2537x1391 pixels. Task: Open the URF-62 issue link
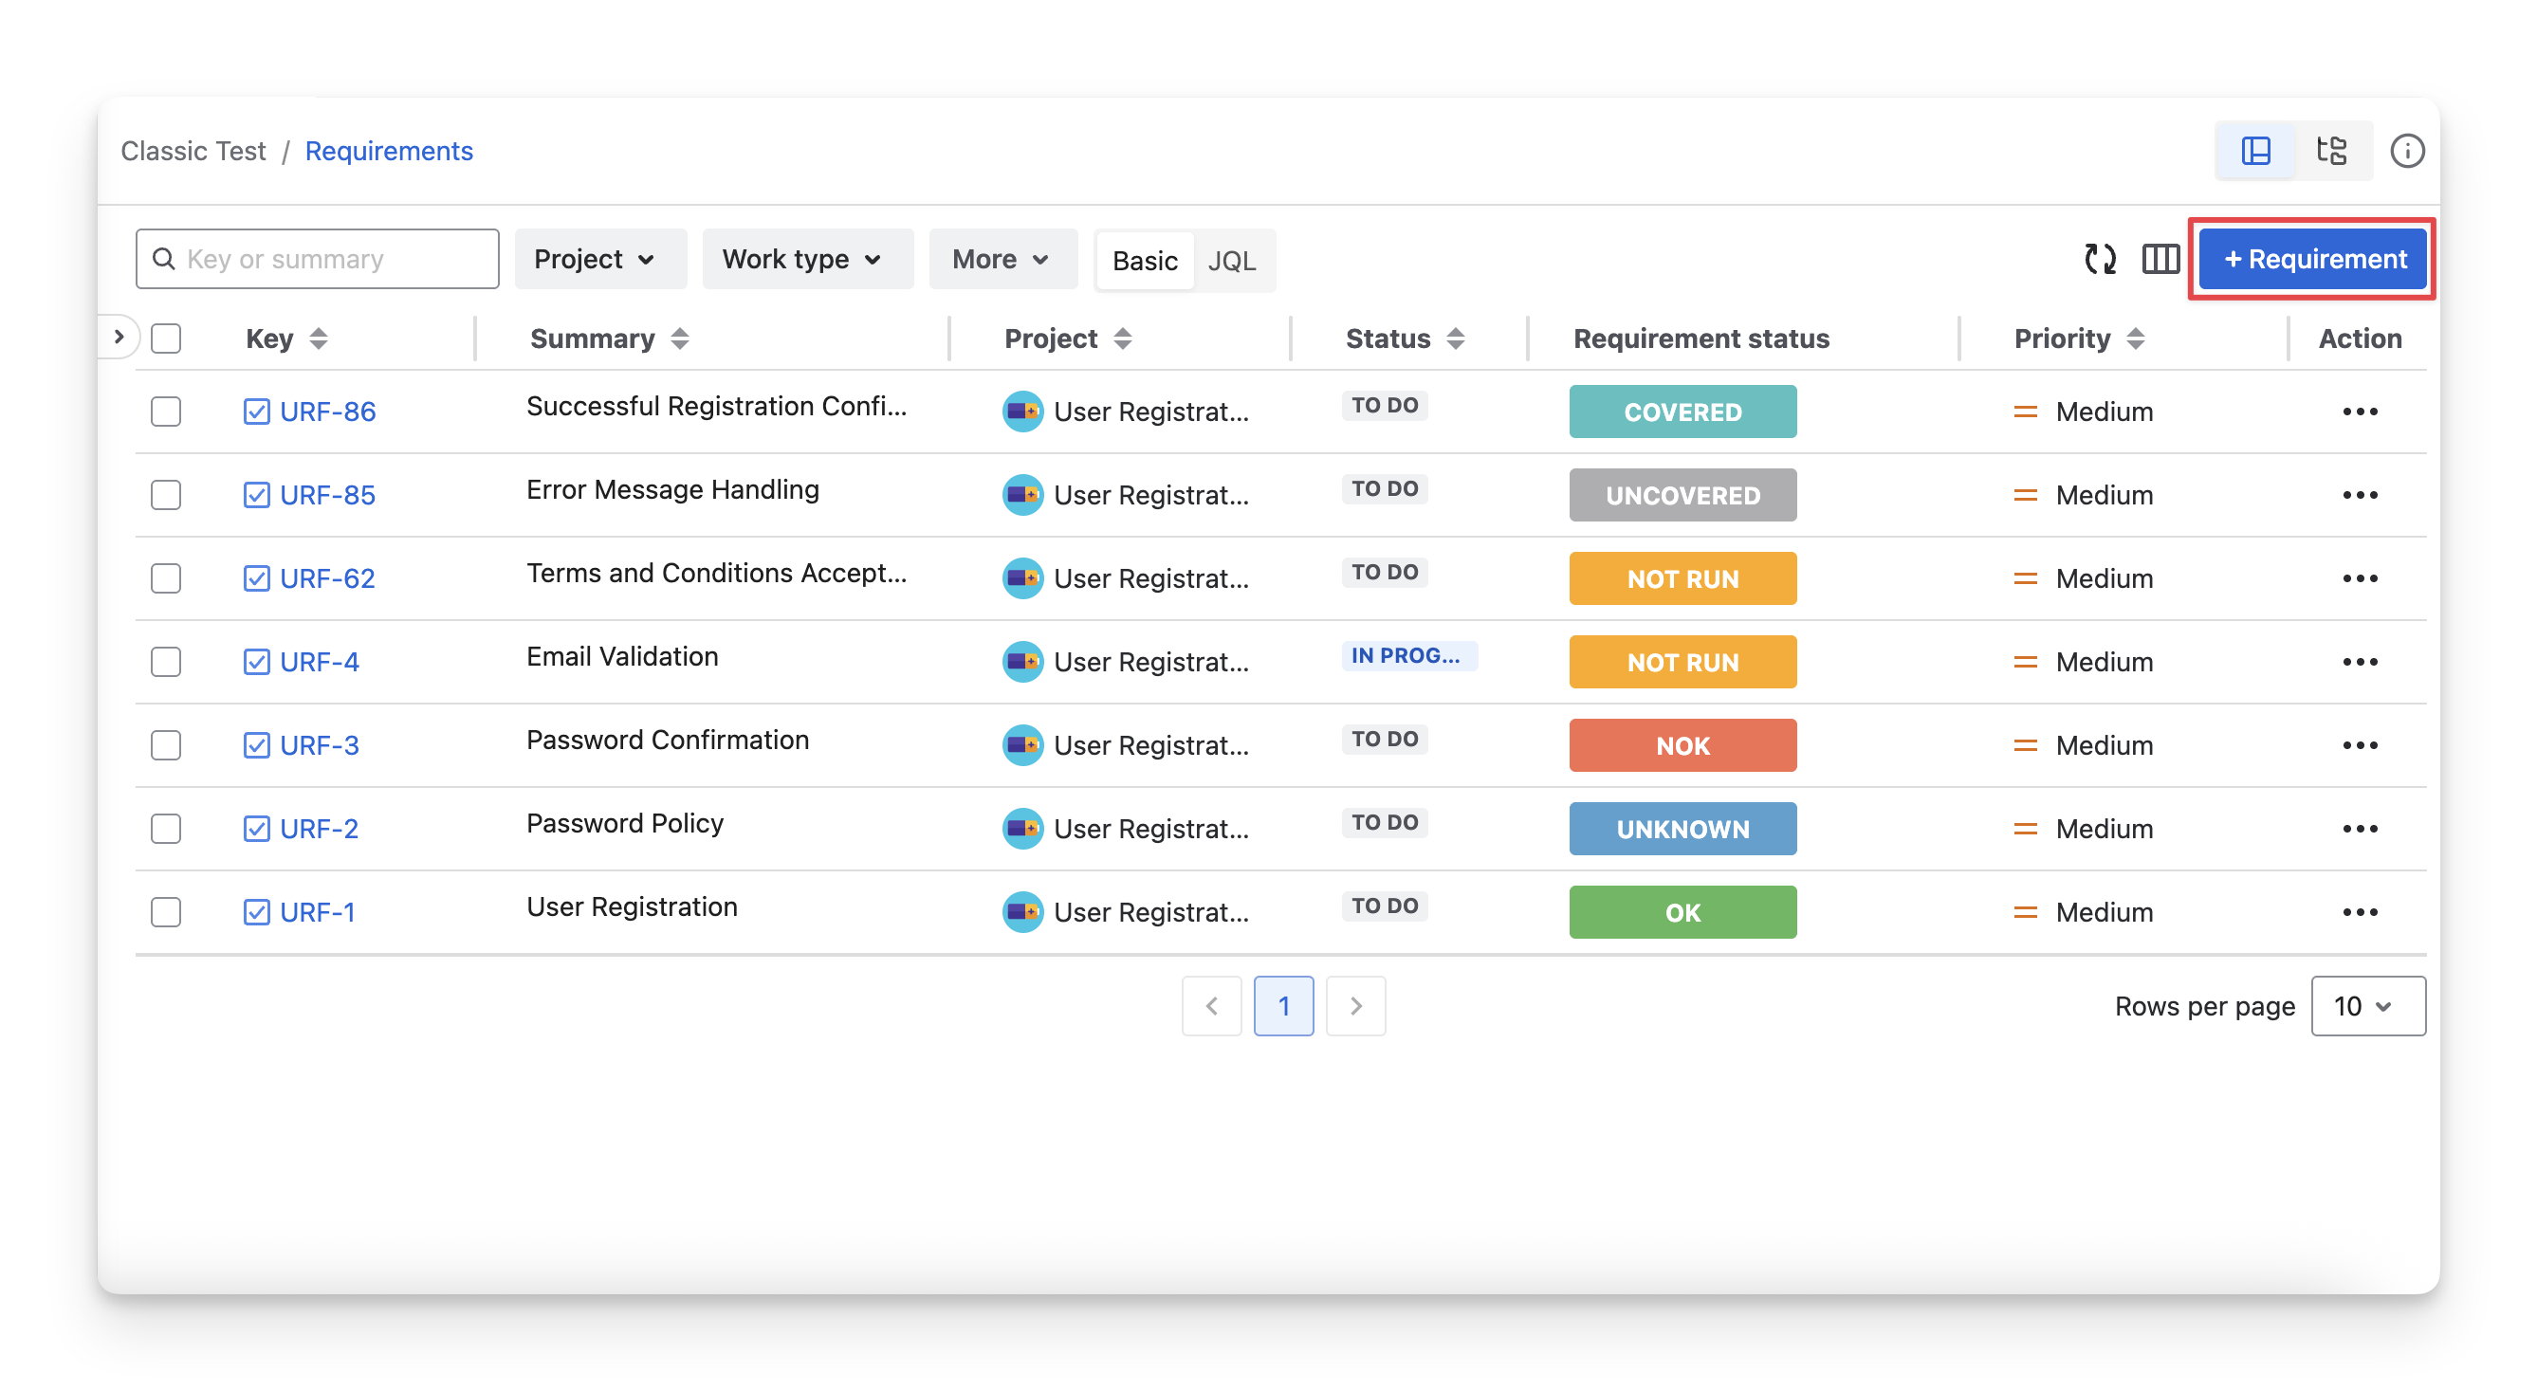(x=327, y=578)
